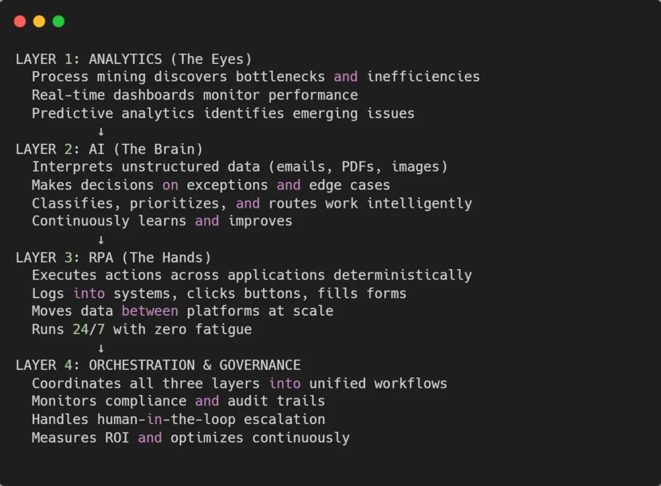Click the yellow minimize window dot
This screenshot has width=661, height=486.
coord(39,21)
